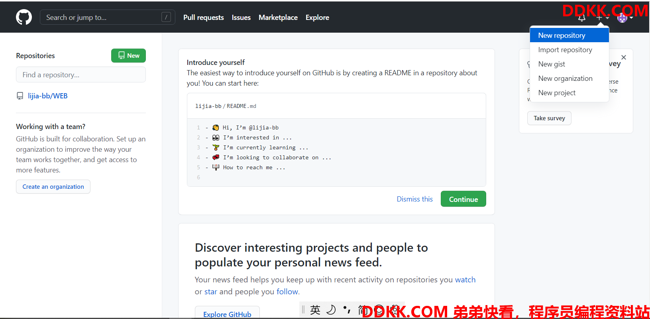Open the notifications bell icon
The image size is (650, 319).
[x=582, y=18]
